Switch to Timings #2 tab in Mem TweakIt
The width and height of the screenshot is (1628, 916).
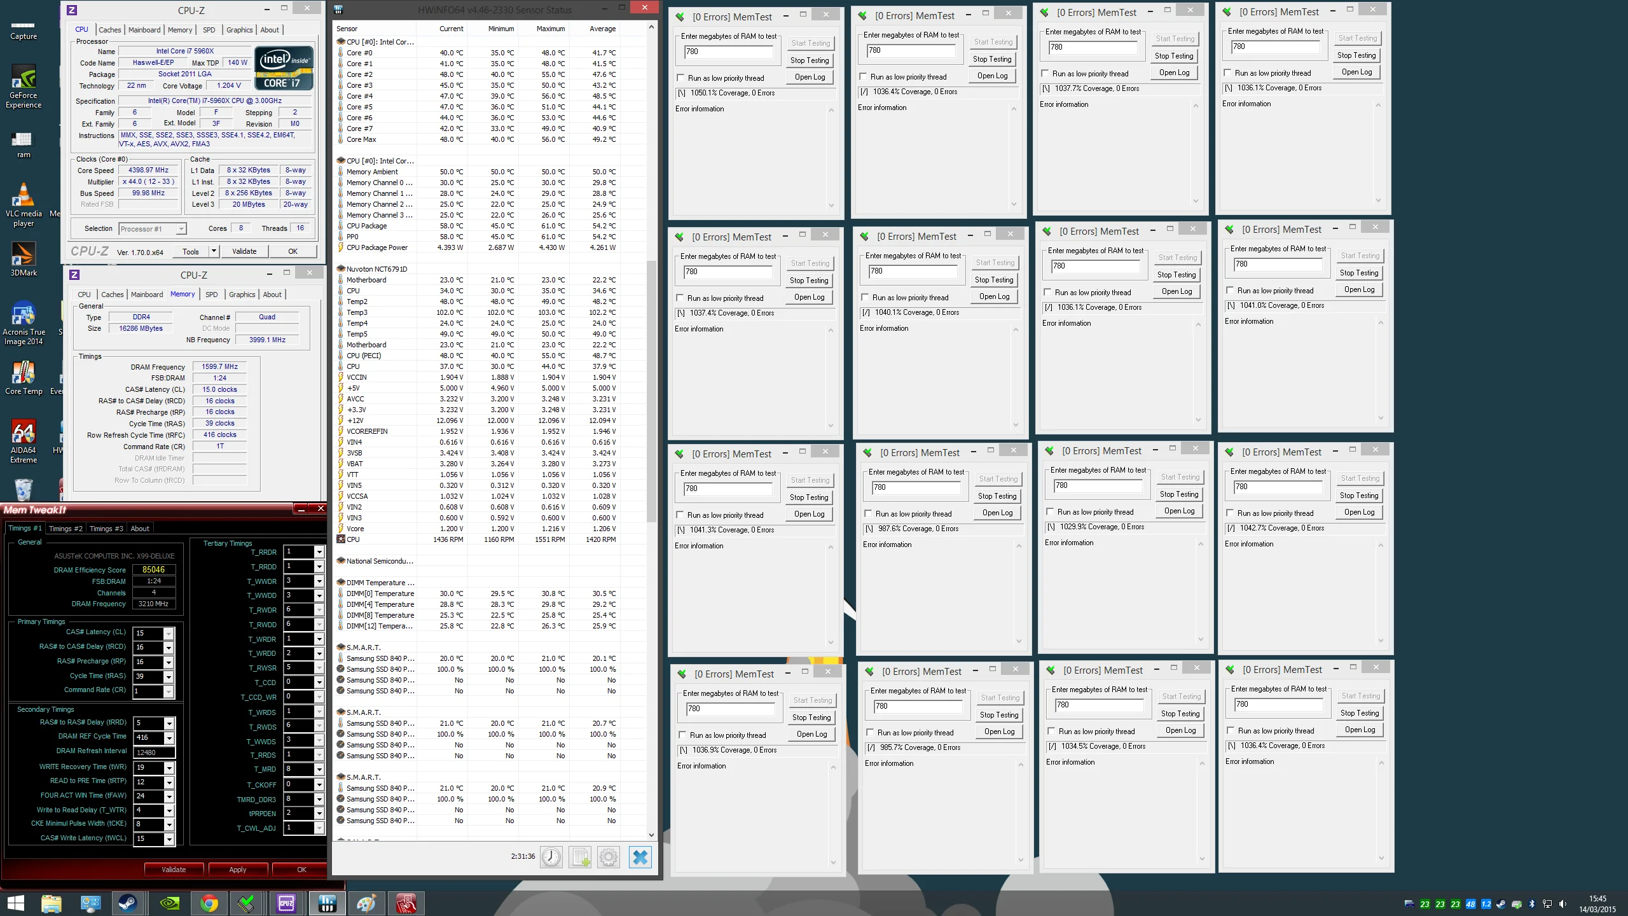click(x=66, y=529)
